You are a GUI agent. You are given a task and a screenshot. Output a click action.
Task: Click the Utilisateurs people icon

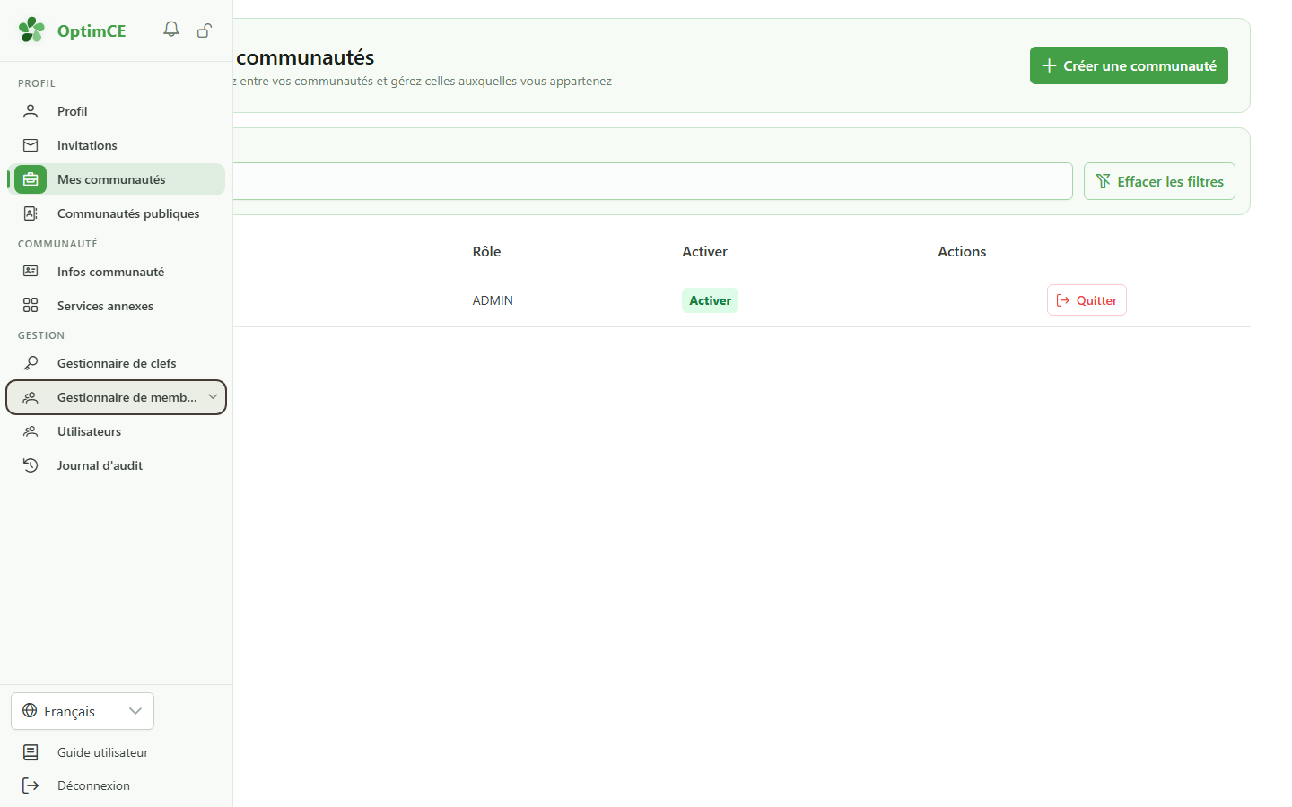[x=31, y=431]
